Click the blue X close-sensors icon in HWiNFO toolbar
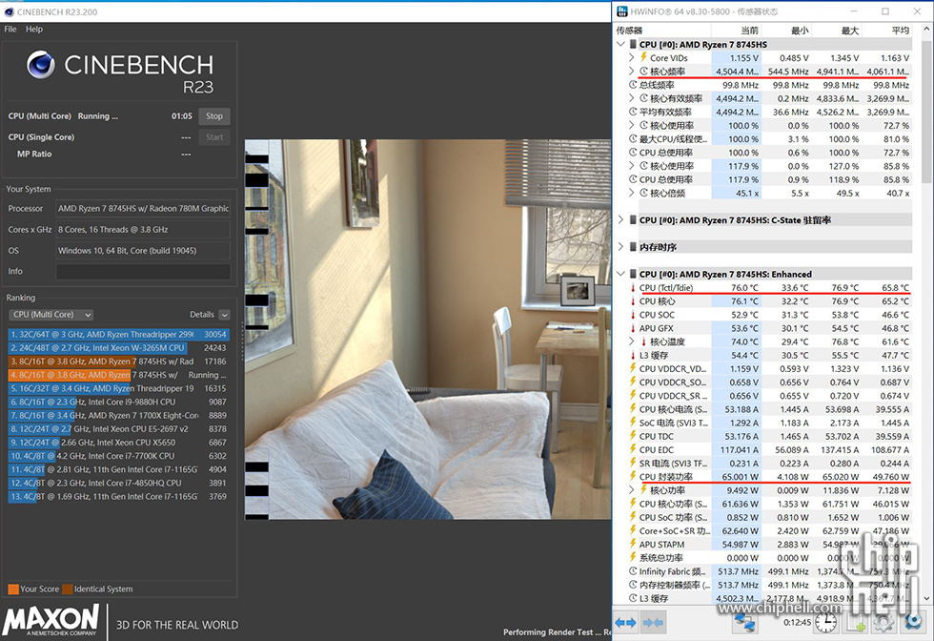This screenshot has height=641, width=934. pos(913,623)
